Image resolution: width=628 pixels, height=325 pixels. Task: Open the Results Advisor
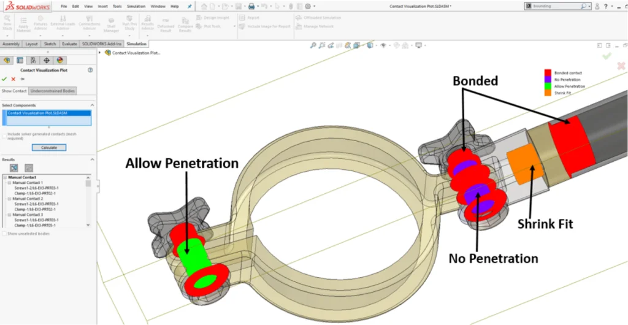pos(148,23)
